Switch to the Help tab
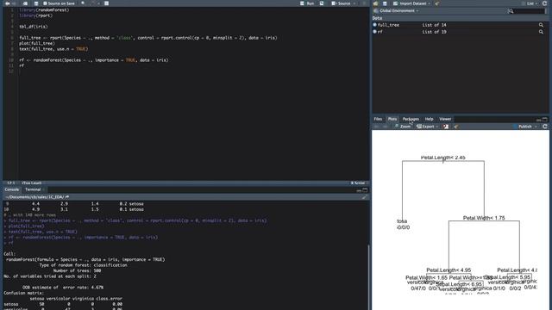This screenshot has width=552, height=310. click(x=429, y=119)
